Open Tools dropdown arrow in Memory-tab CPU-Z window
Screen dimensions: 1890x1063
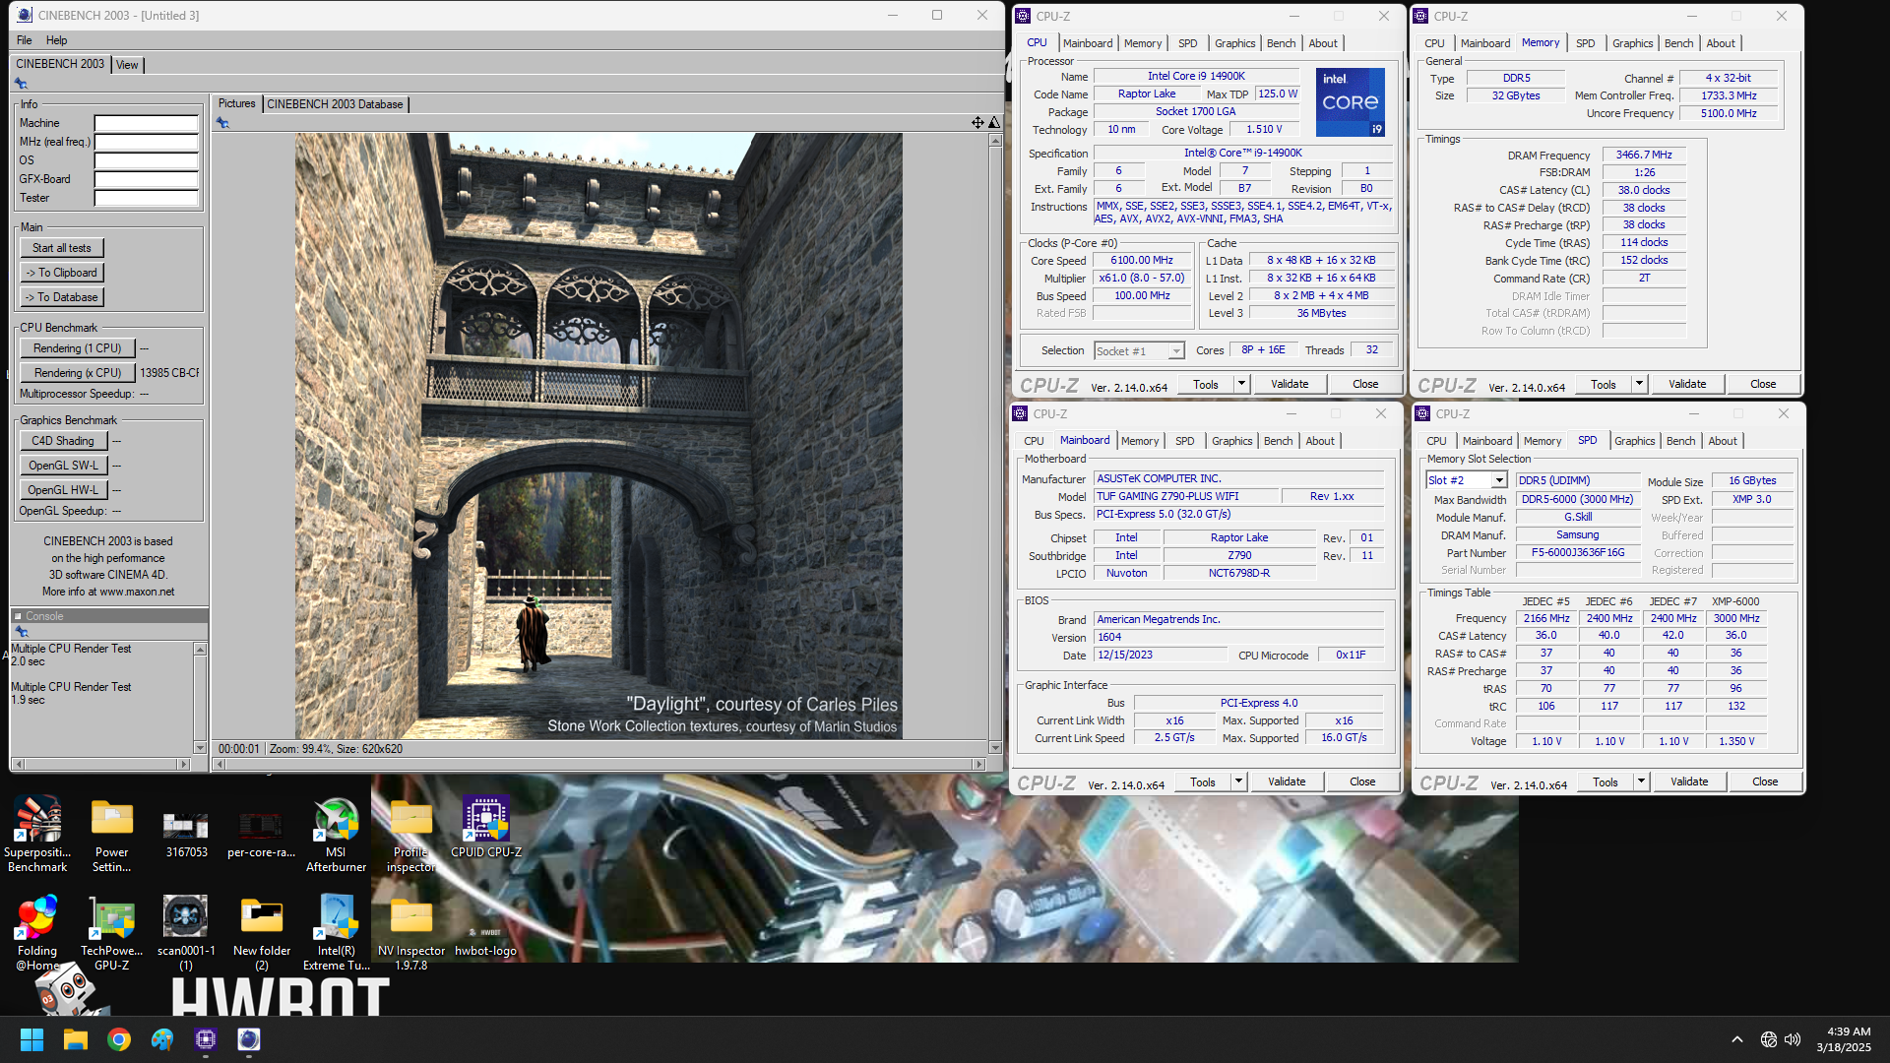click(1639, 384)
